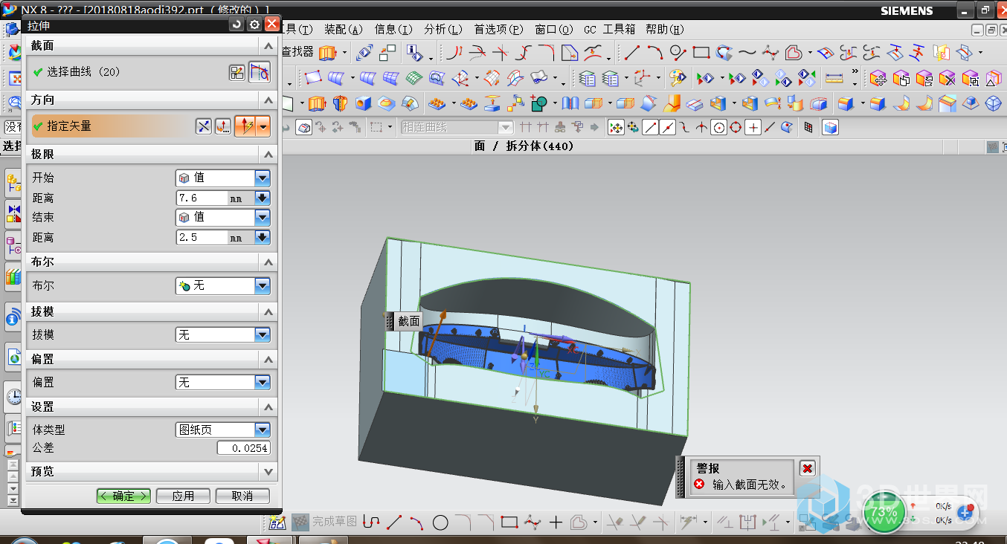Viewport: 1007px width, 544px height.
Task: Select the Rectangle tool in curve toolbar
Action: 701,53
